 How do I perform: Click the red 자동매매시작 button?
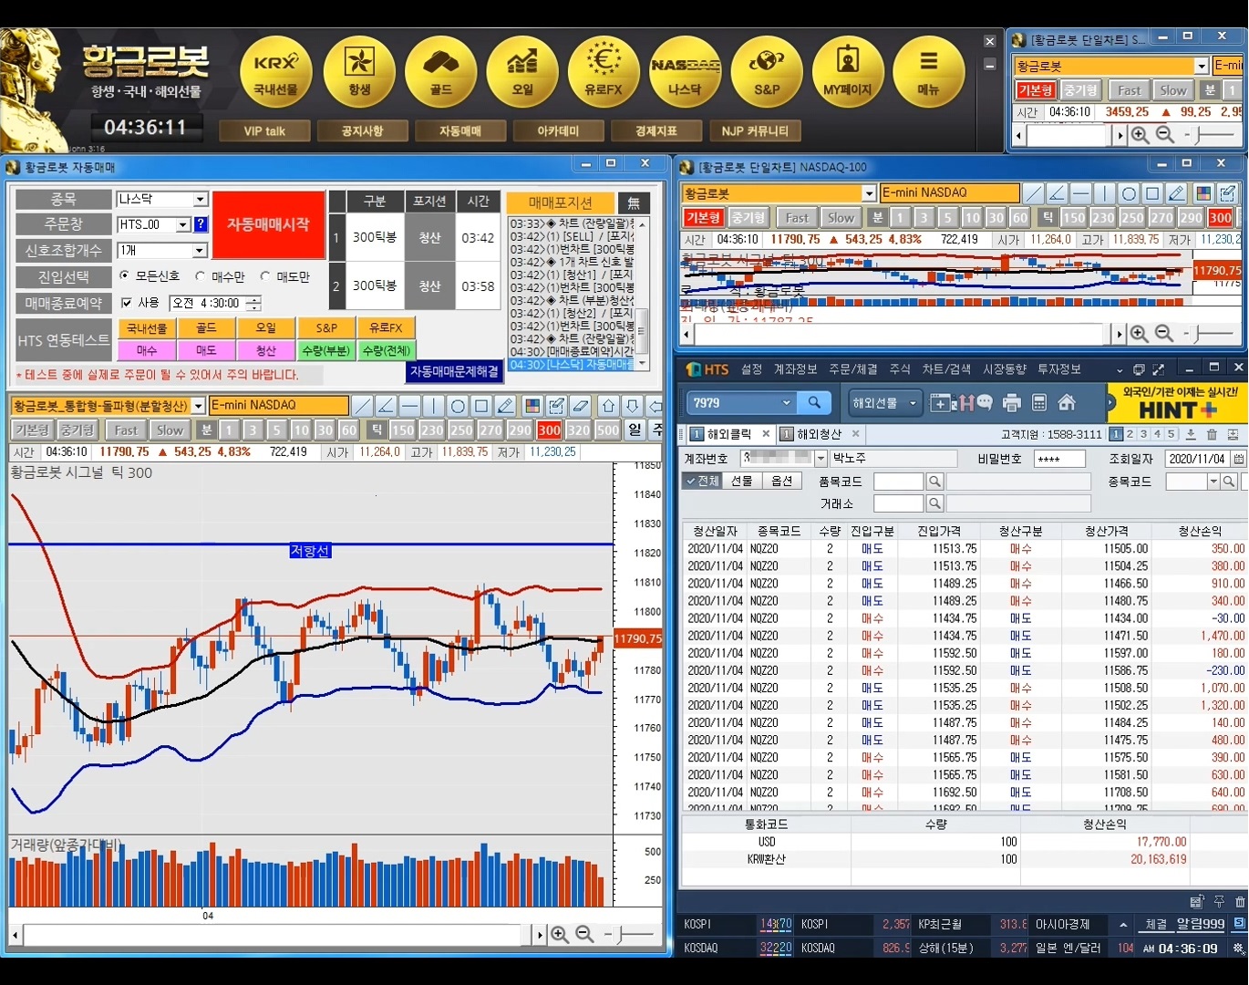pyautogui.click(x=268, y=224)
